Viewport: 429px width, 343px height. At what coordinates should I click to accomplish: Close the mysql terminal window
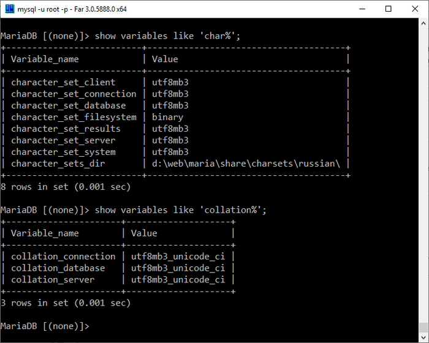[x=416, y=9]
